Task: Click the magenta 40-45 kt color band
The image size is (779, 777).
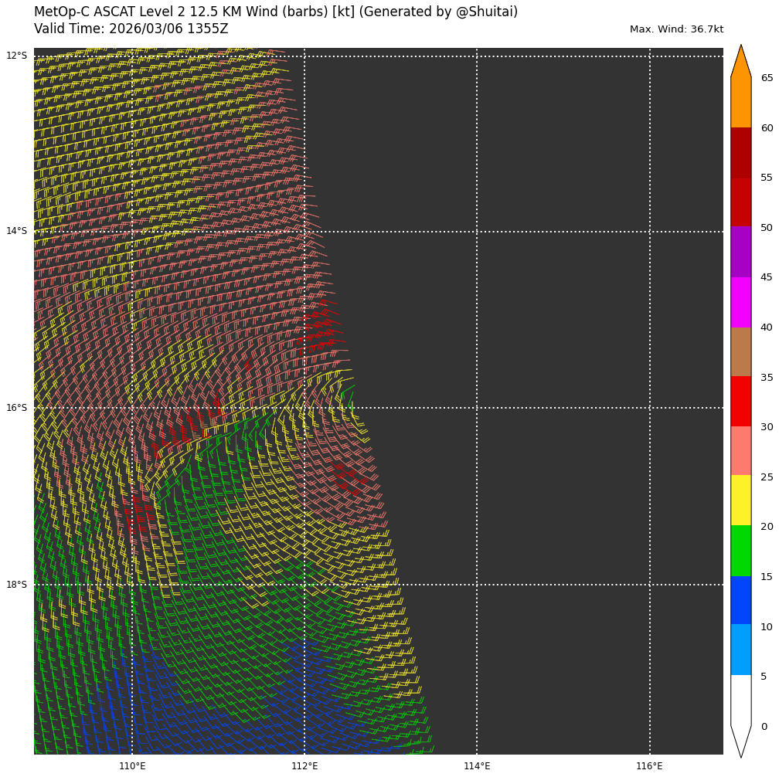Action: pos(740,302)
